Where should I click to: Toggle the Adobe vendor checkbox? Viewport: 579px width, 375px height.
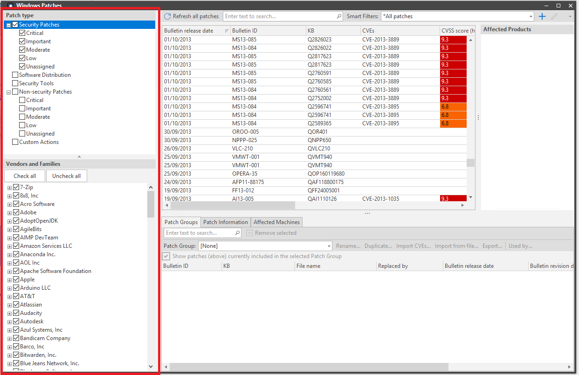tap(16, 212)
